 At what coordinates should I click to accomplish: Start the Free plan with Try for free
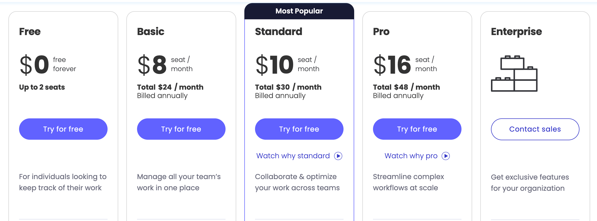(x=63, y=129)
